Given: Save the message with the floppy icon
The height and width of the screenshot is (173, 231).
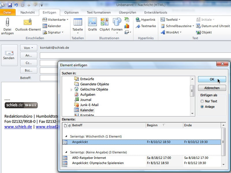Looking at the screenshot, I should click(x=10, y=5).
